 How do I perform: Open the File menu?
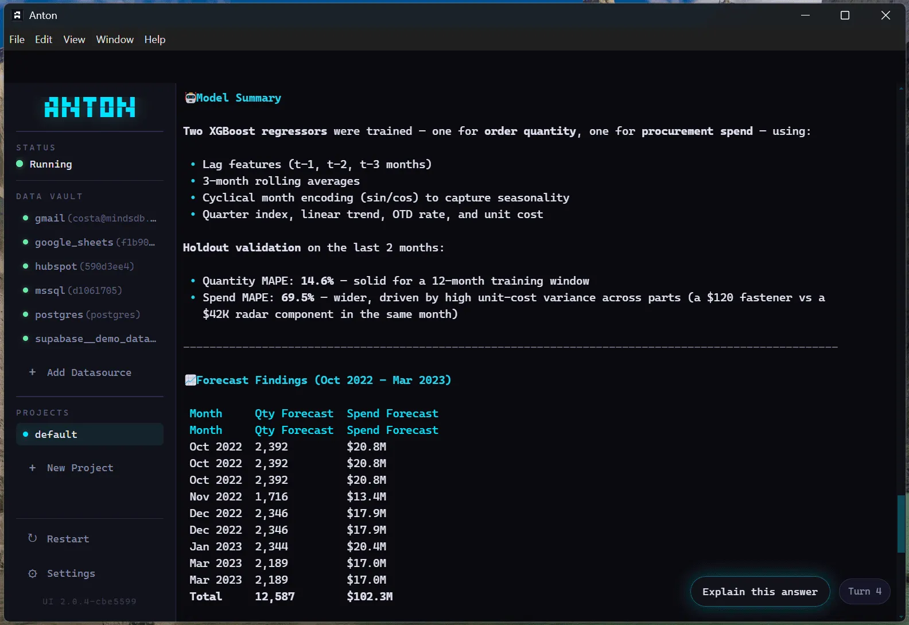click(17, 40)
